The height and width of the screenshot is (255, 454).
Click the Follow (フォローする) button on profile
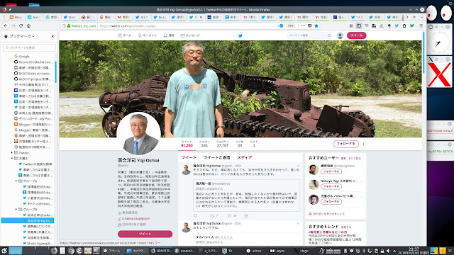pos(345,144)
